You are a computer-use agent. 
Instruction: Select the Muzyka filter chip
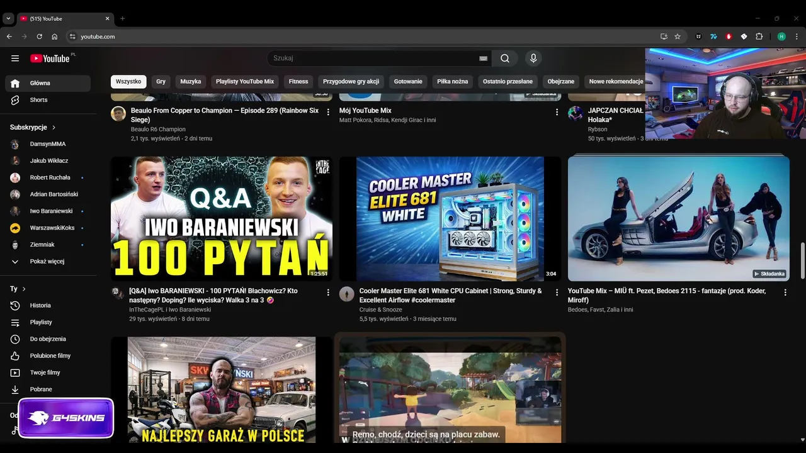(191, 81)
